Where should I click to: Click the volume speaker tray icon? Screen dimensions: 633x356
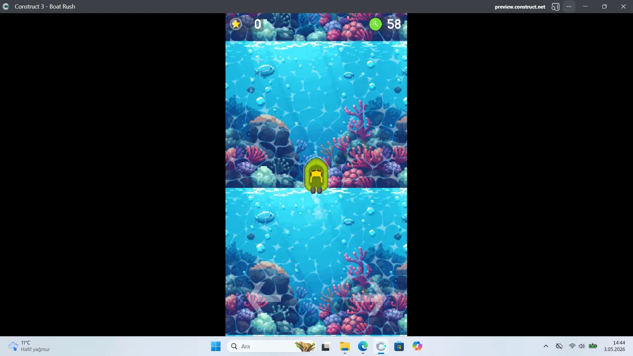tap(582, 346)
